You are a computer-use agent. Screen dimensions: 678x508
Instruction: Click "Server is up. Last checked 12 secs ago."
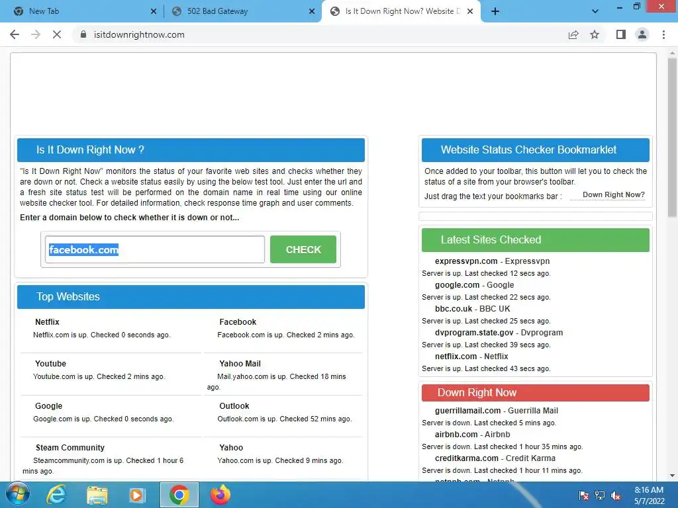pos(486,273)
